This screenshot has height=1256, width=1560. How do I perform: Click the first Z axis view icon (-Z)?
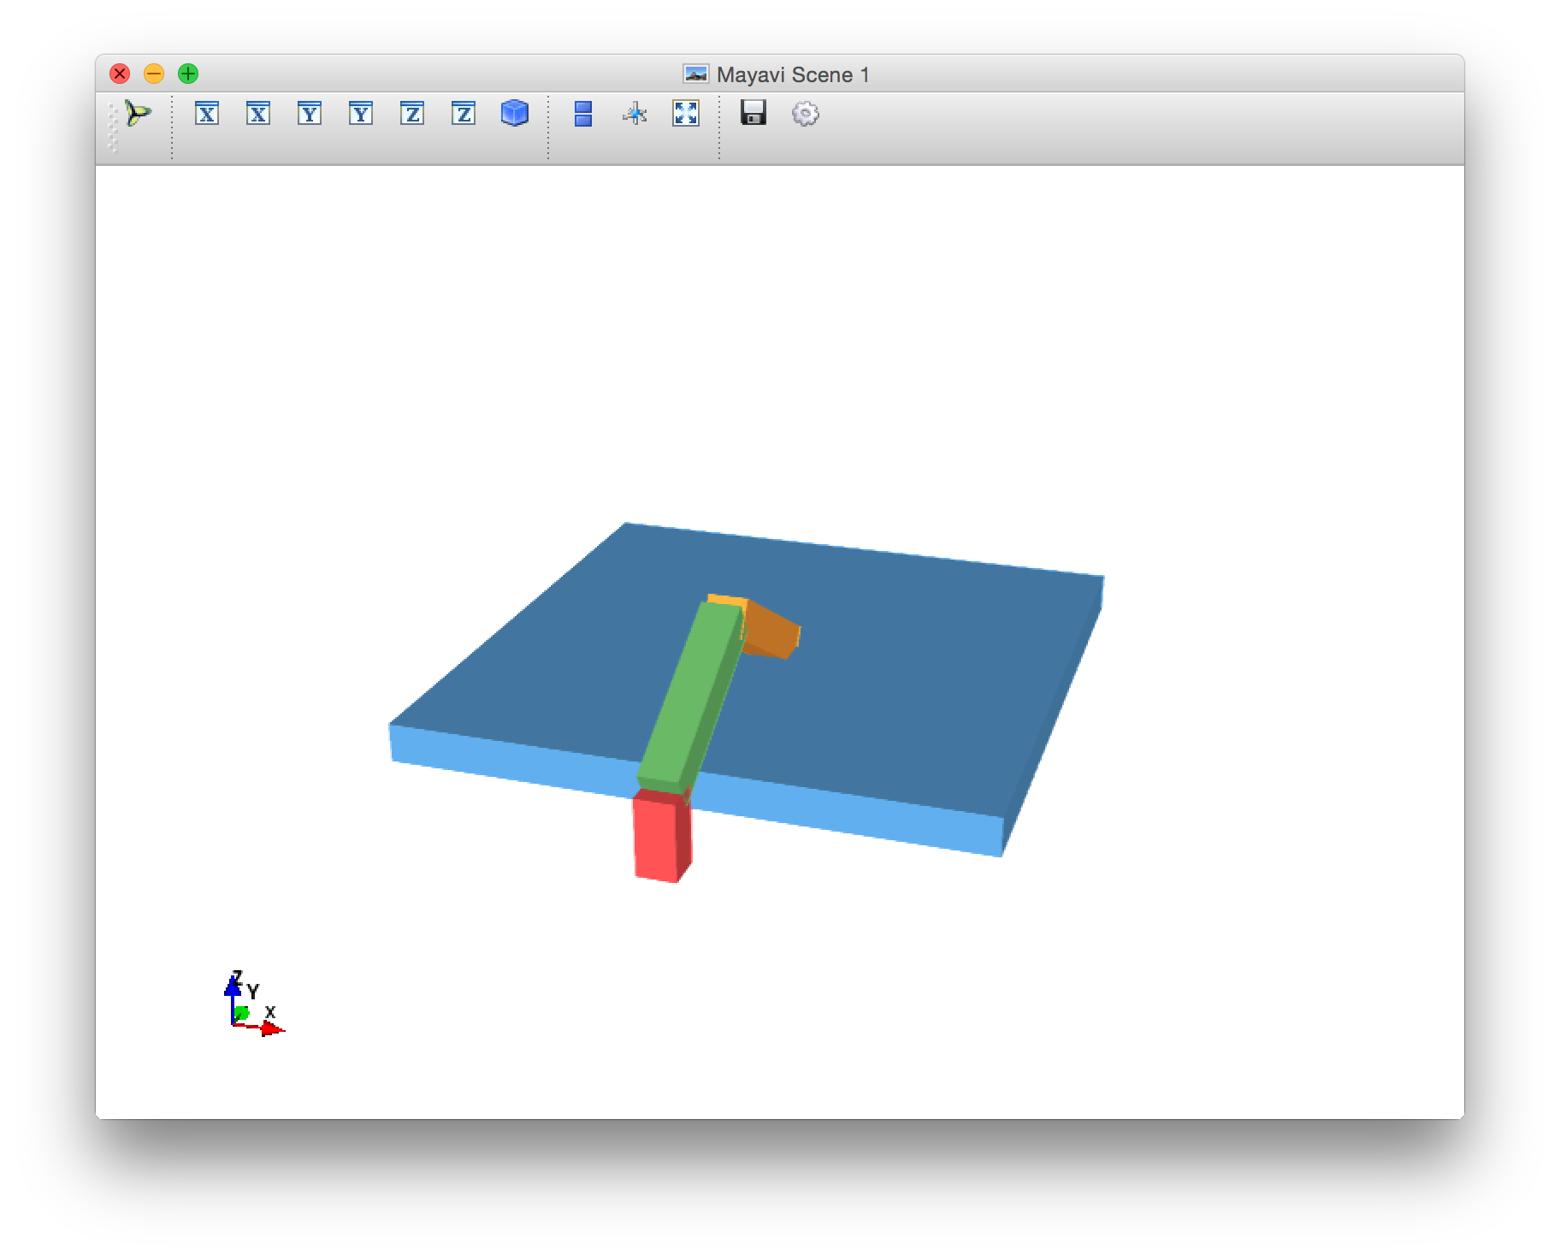pos(412,113)
